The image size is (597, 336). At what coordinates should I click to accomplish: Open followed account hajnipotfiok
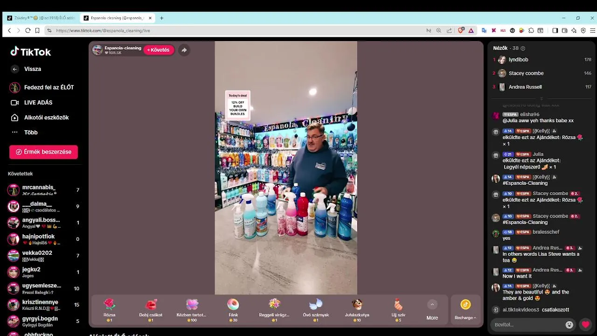point(44,239)
